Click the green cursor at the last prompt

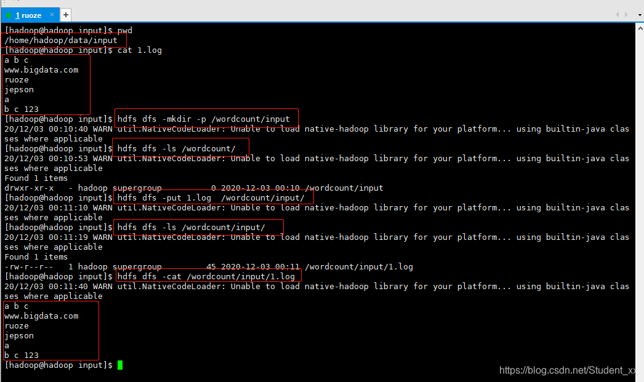120,365
